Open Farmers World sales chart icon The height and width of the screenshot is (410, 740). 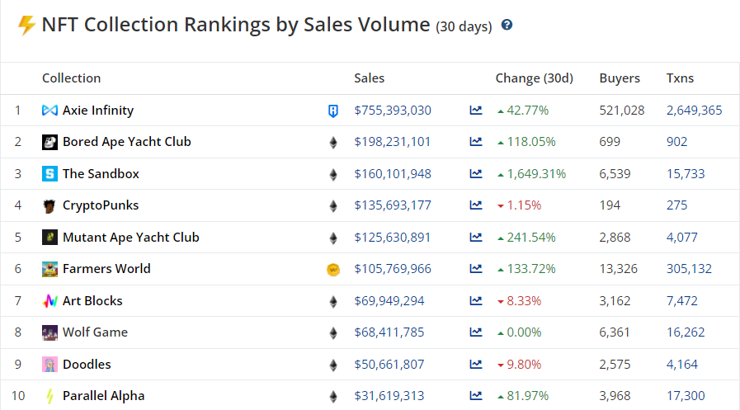pos(476,269)
